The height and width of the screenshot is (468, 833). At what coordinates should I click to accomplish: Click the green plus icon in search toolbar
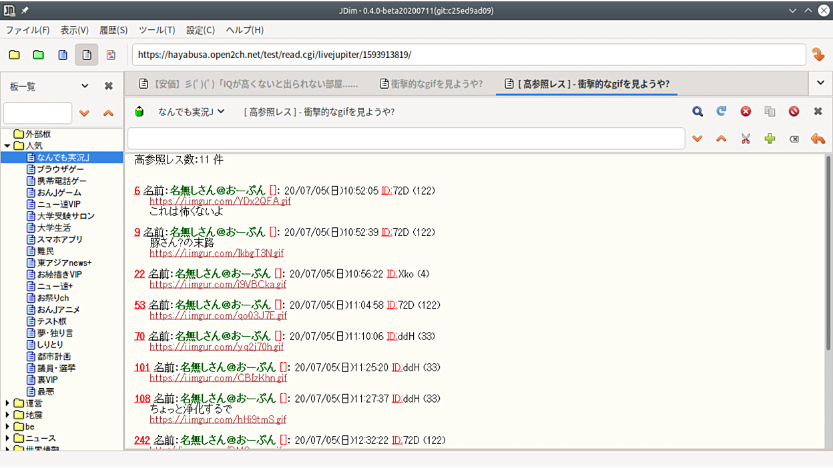coord(770,139)
